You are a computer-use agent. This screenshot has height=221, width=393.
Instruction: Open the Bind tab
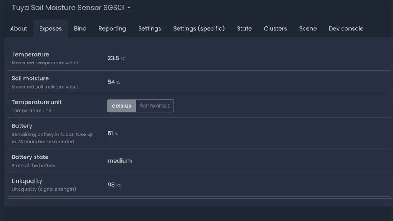(x=80, y=28)
